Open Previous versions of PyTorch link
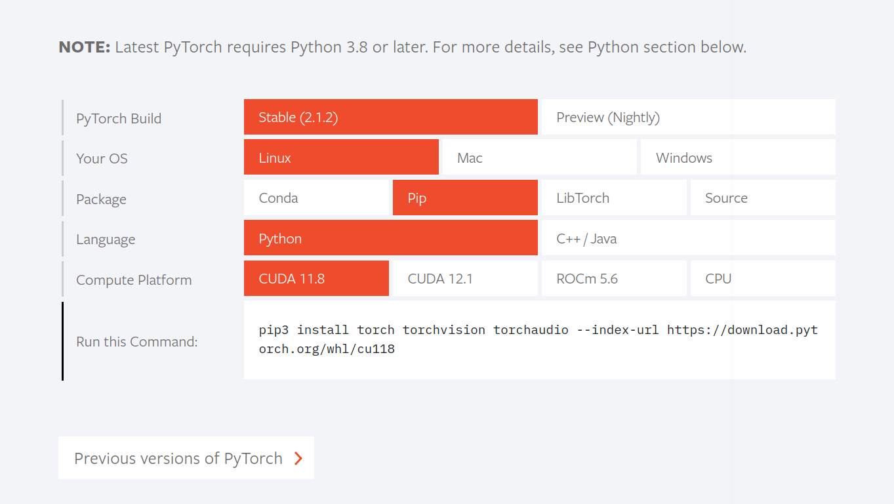The image size is (894, 504). [x=186, y=458]
